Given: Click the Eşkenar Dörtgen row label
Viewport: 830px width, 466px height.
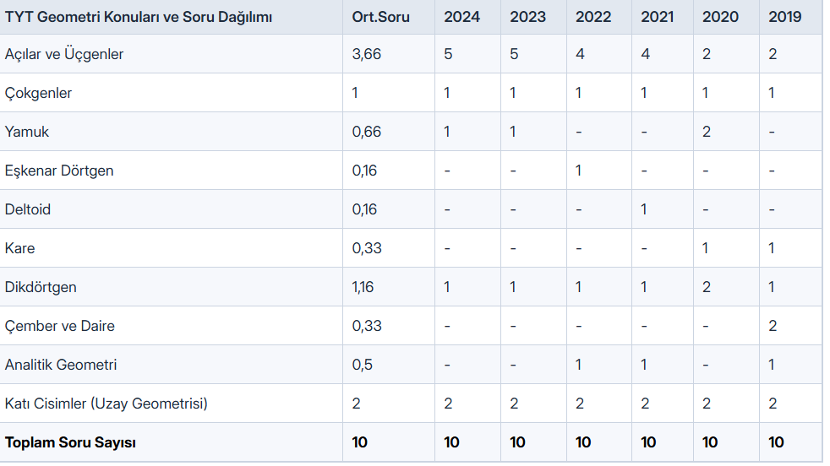Looking at the screenshot, I should [x=59, y=171].
